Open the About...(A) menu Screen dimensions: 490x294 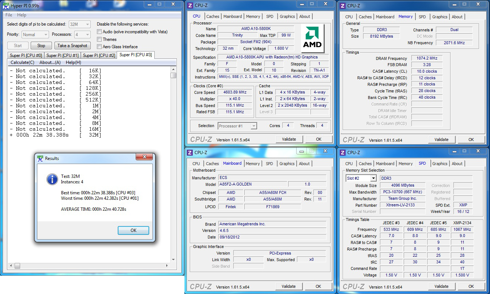tap(50, 62)
